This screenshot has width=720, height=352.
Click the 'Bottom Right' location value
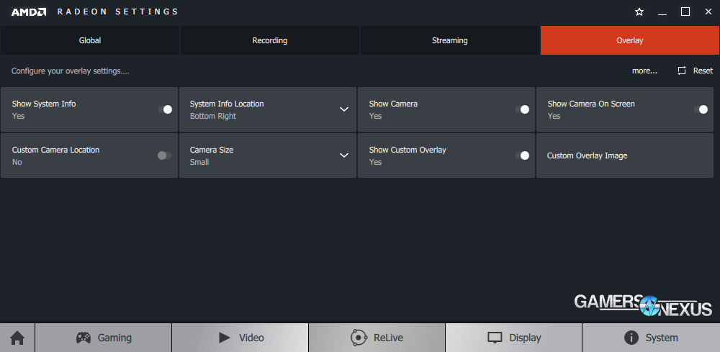click(213, 116)
